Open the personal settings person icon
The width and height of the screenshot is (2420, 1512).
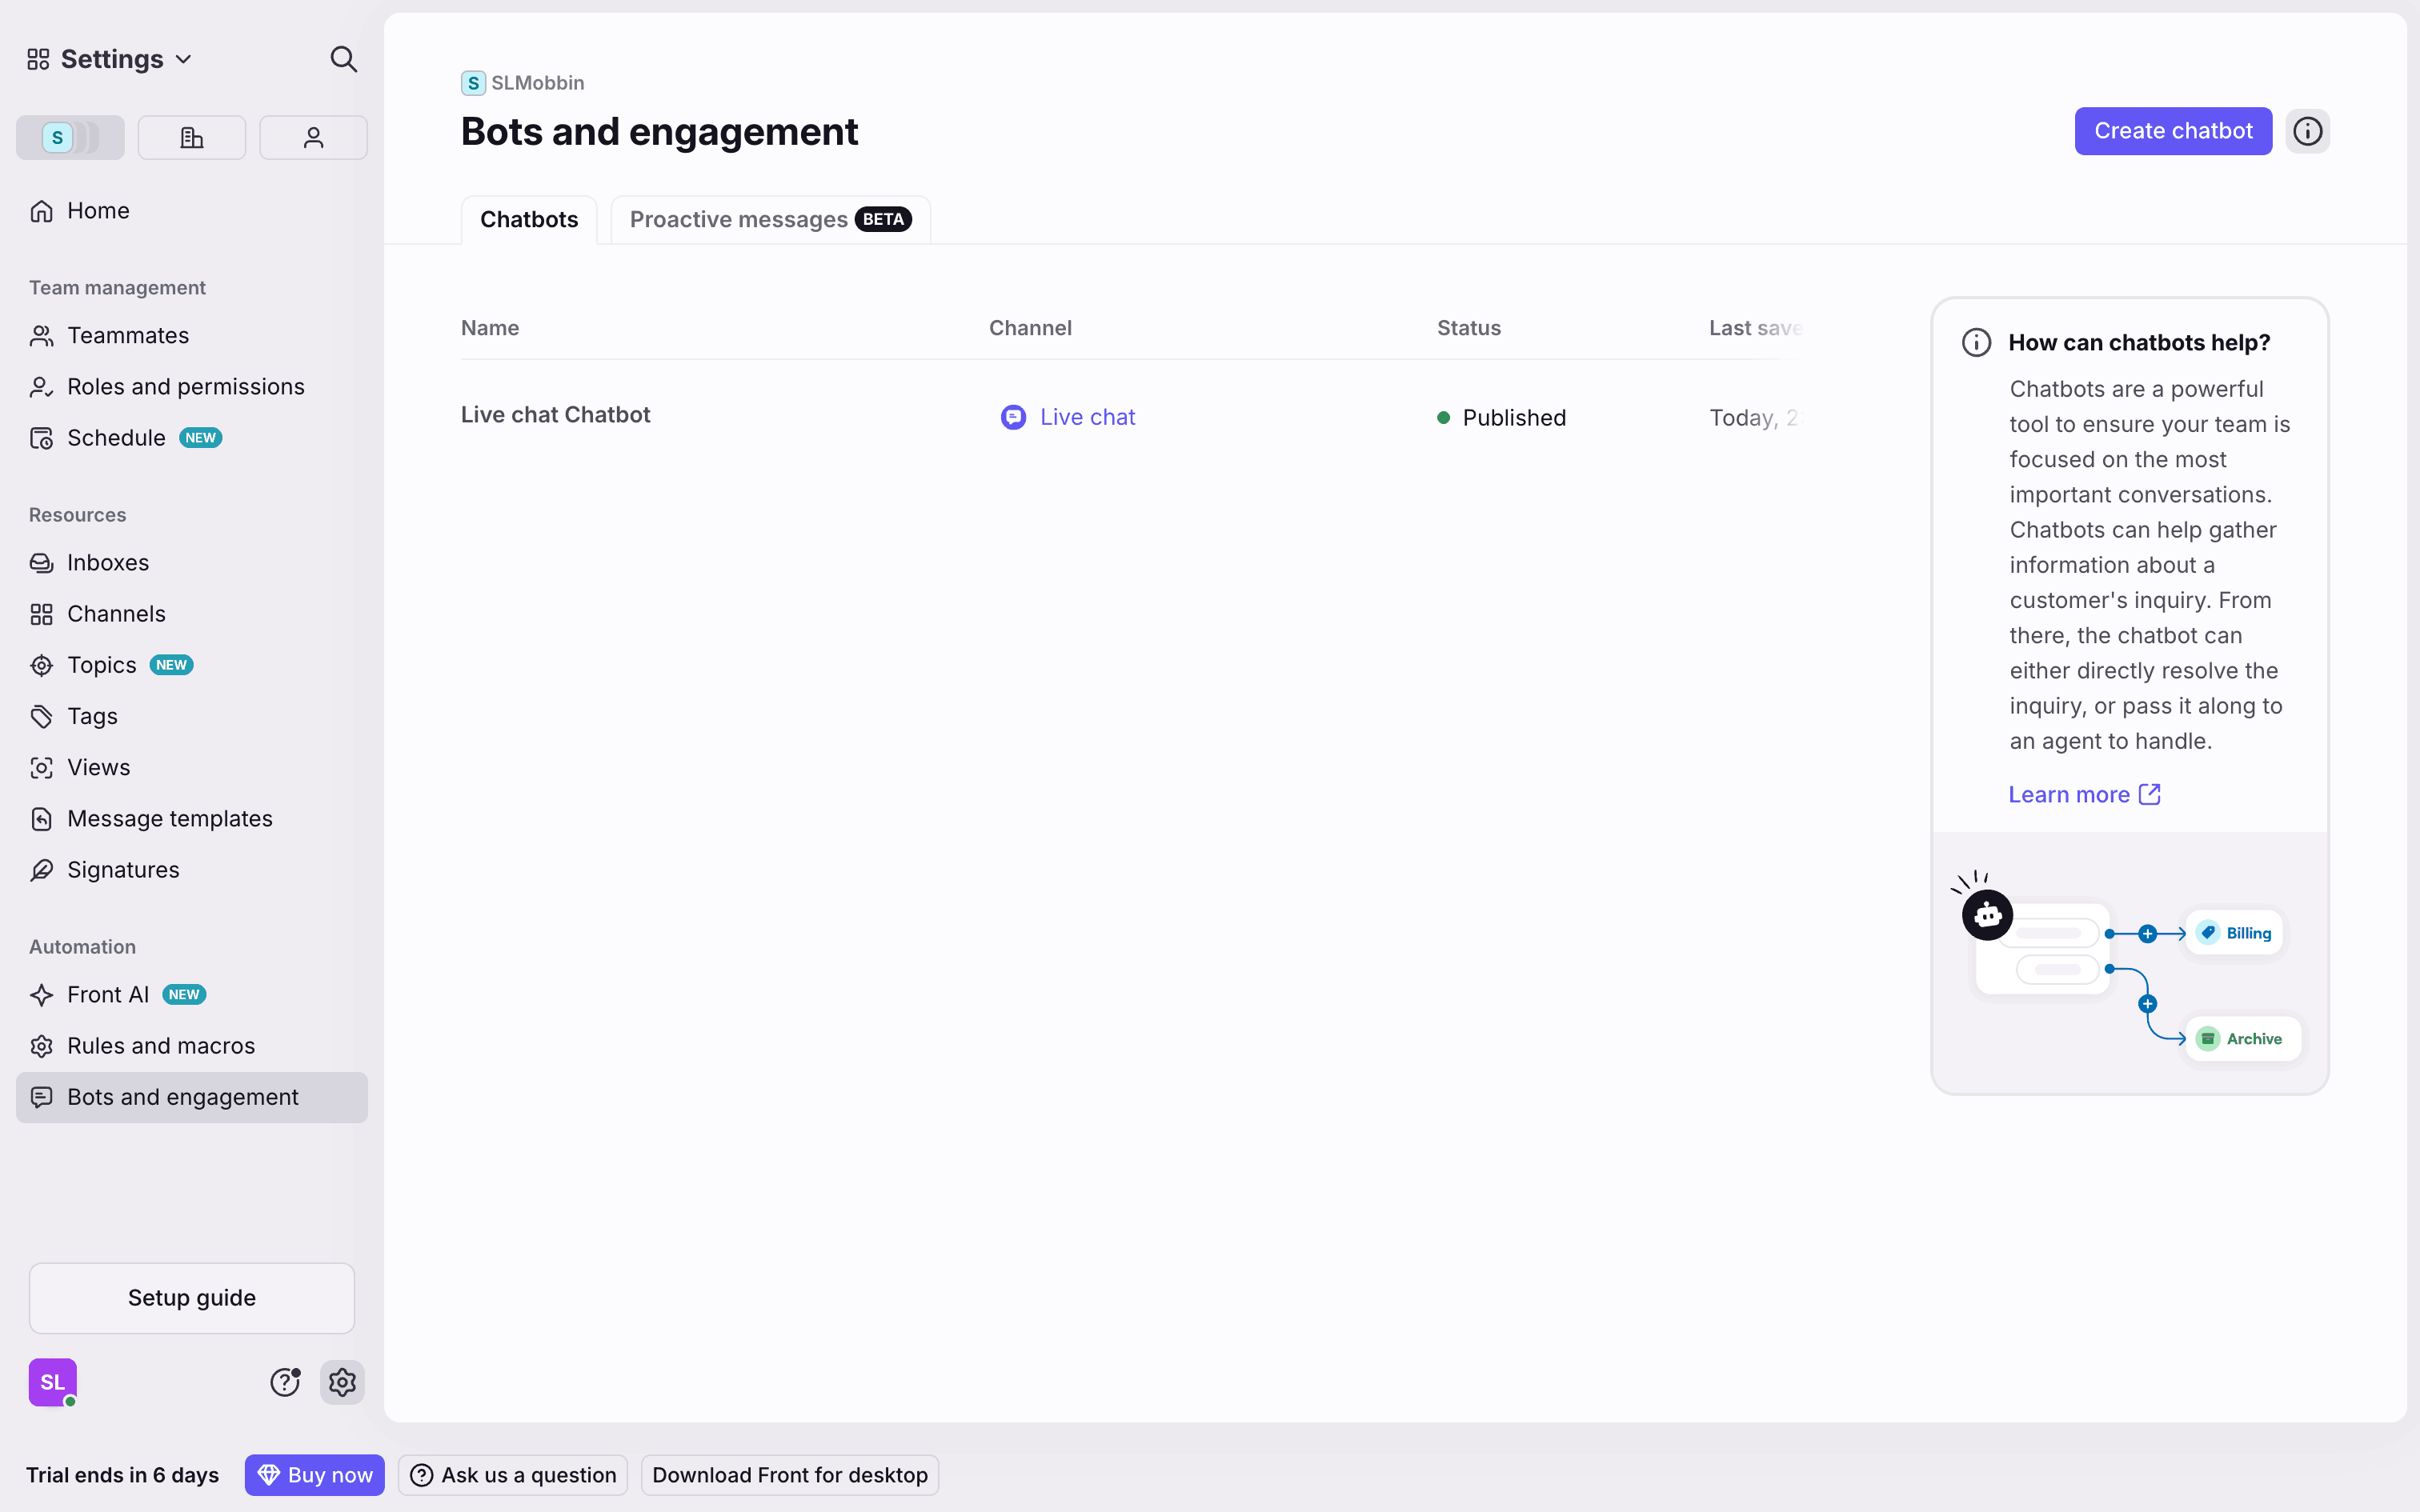[x=313, y=137]
